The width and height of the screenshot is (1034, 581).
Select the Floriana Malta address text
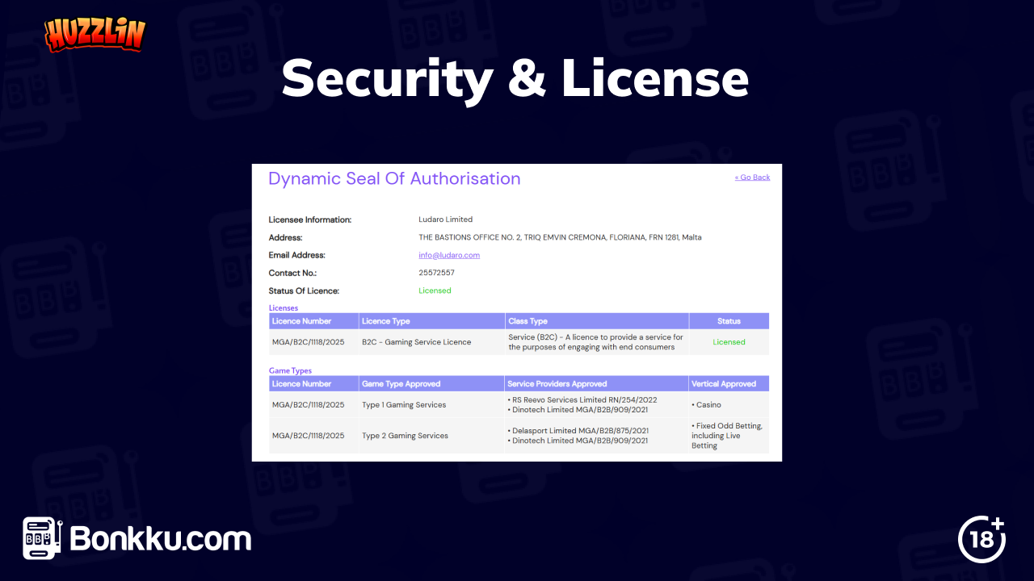click(560, 237)
